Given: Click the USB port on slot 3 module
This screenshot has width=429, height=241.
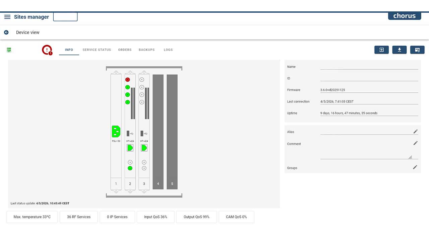Looking at the screenshot, I should 142,133.
